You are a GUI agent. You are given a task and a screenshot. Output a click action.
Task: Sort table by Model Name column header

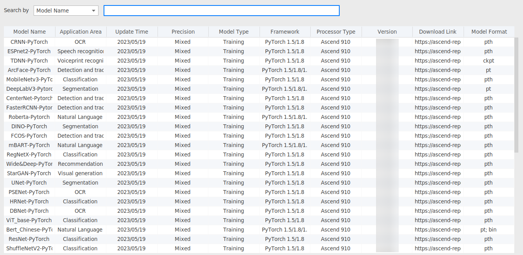coord(29,32)
